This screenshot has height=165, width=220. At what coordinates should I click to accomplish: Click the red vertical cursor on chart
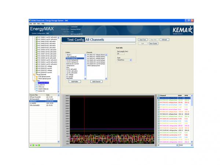[84, 120]
